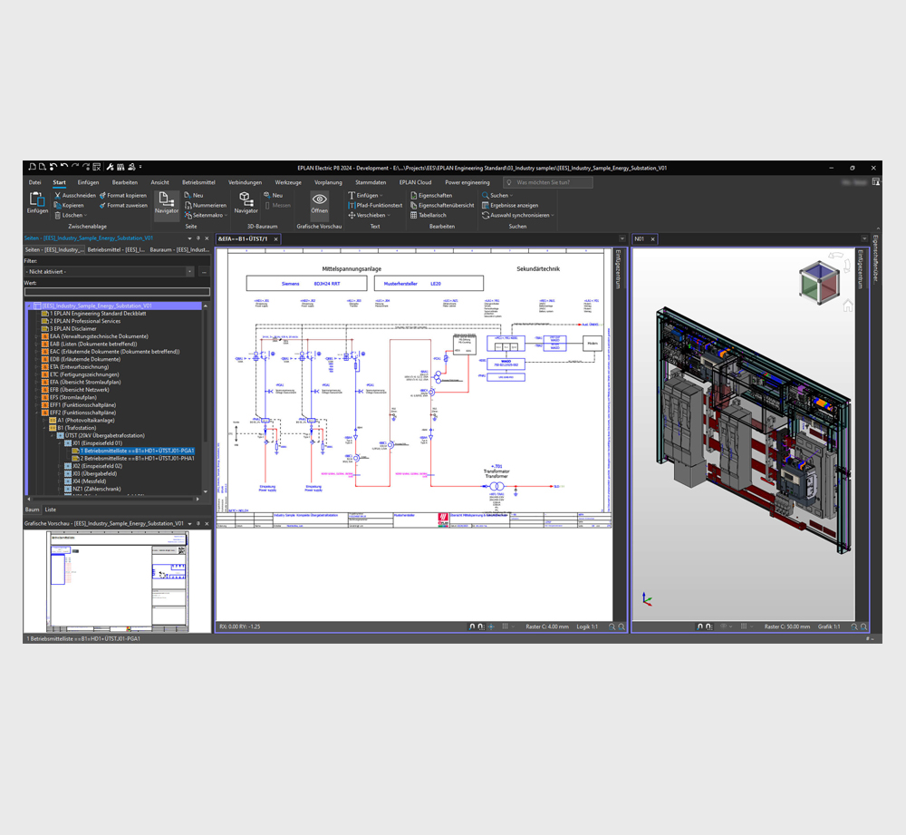Cut selection with Ausschneiden
This screenshot has height=835, width=906.
tap(75, 196)
